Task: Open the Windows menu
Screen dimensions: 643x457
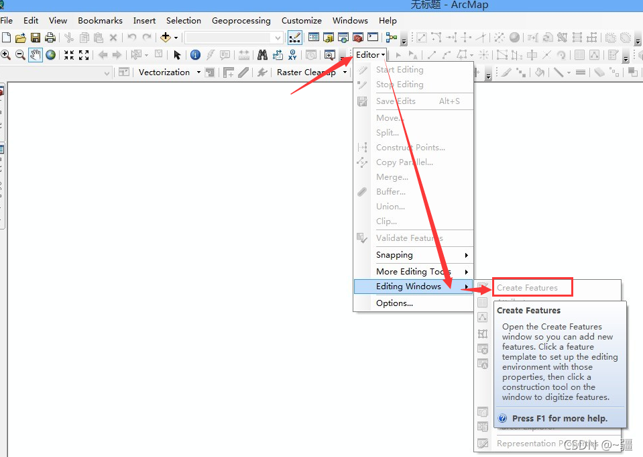Action: click(350, 21)
